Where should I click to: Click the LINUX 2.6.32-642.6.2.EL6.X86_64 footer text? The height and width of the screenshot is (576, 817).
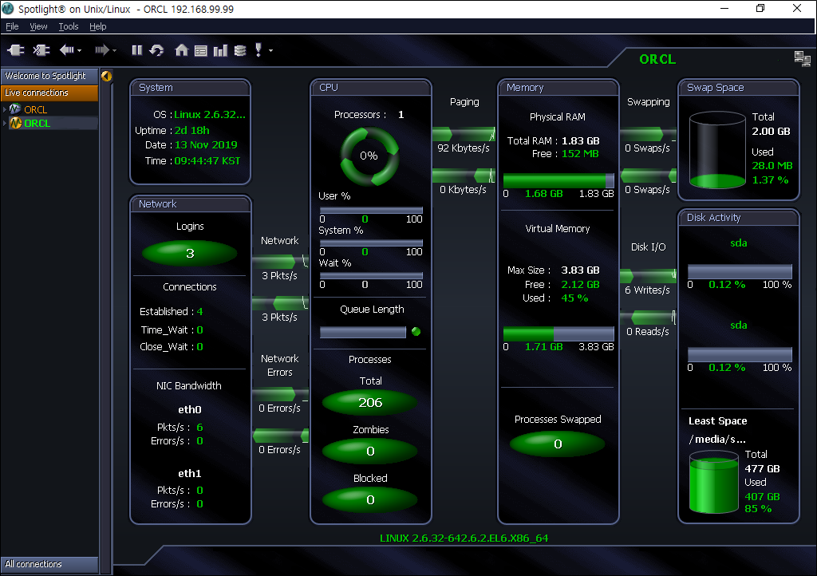[464, 538]
